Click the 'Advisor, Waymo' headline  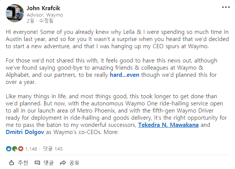point(45,15)
